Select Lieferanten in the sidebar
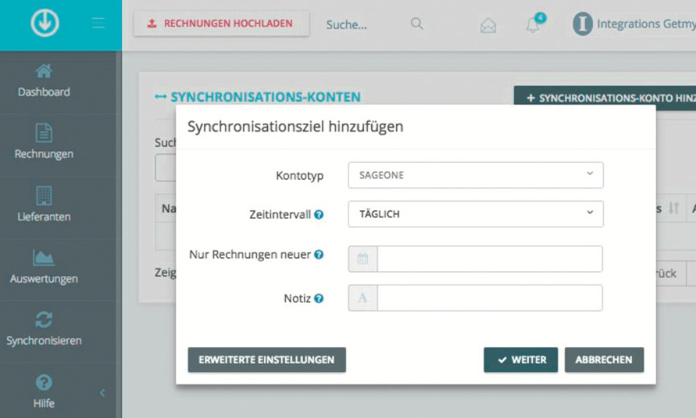 [x=44, y=205]
